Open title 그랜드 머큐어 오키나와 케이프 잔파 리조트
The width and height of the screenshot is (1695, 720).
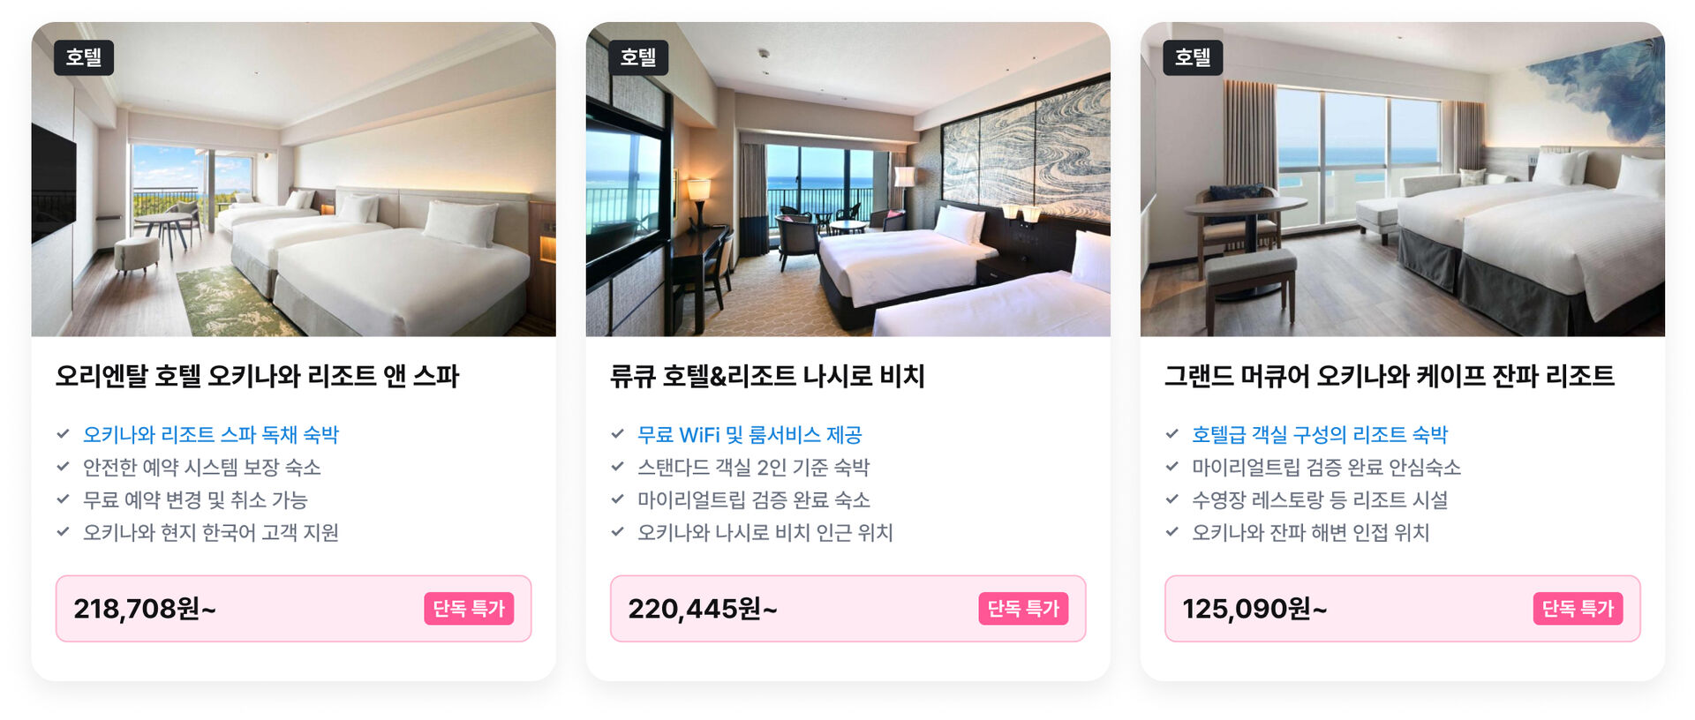1390,377
